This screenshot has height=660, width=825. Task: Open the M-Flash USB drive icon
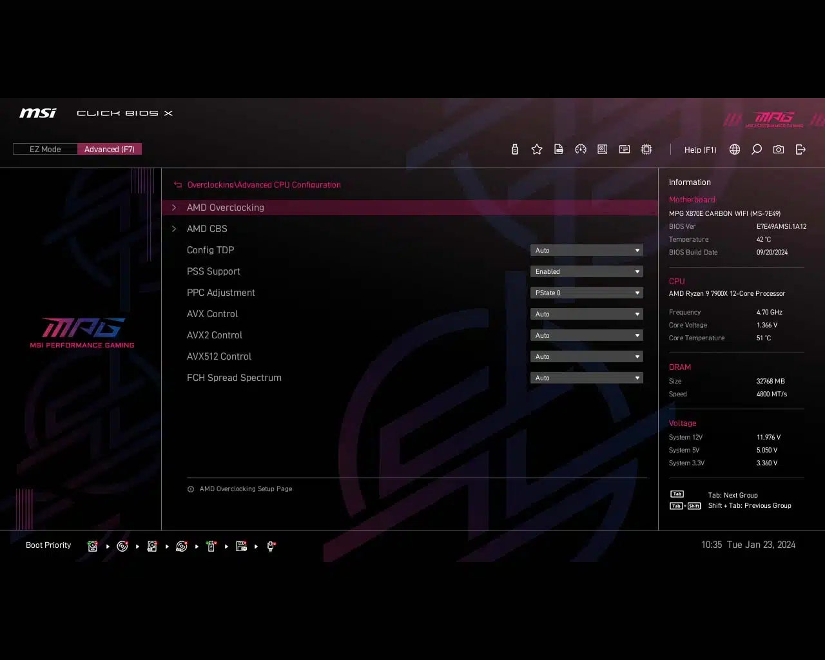[514, 150]
